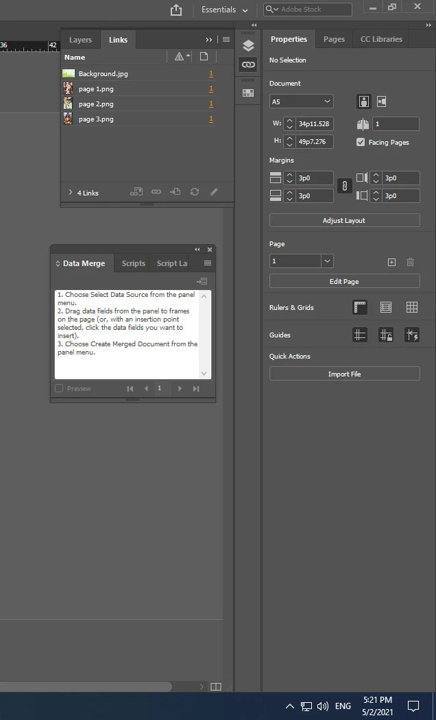Collapse the Properties panel dock arrows
Screen dimensions: 436x720
(428, 25)
